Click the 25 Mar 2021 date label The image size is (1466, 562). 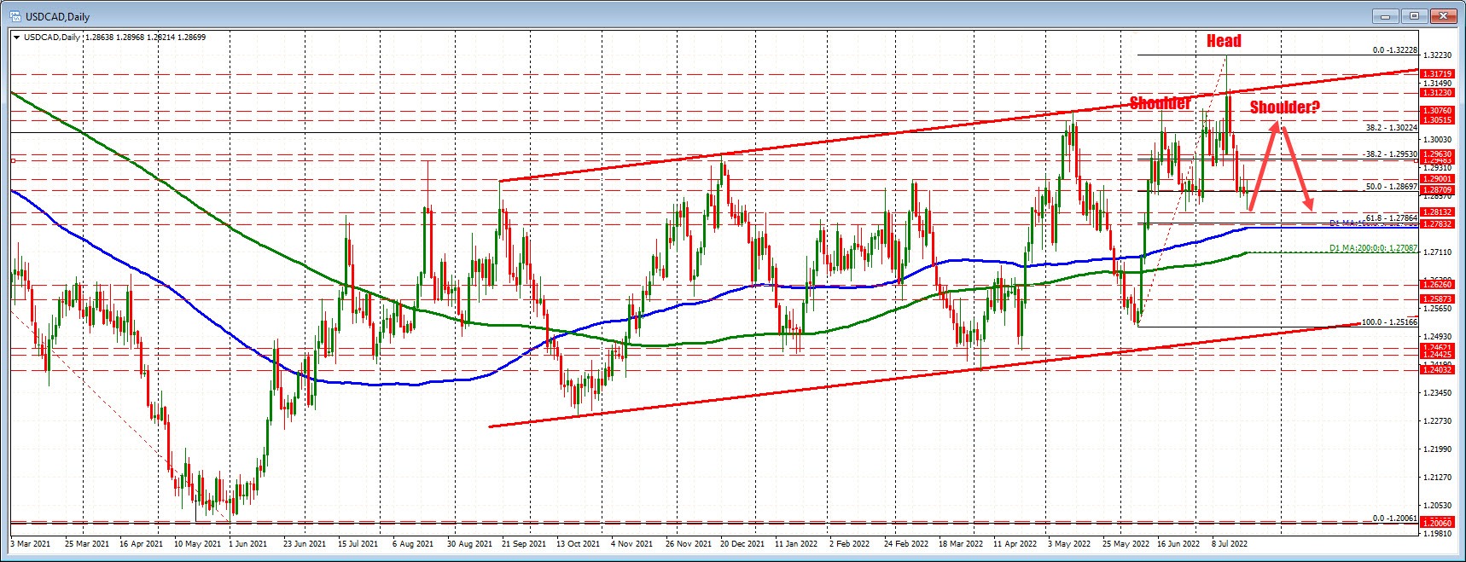86,543
